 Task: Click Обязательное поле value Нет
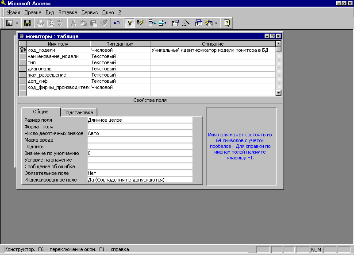pyautogui.click(x=140, y=173)
